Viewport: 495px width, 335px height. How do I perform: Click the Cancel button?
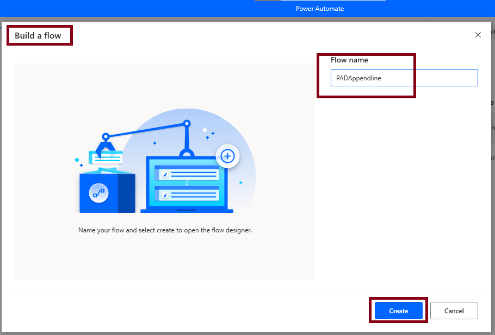[454, 311]
